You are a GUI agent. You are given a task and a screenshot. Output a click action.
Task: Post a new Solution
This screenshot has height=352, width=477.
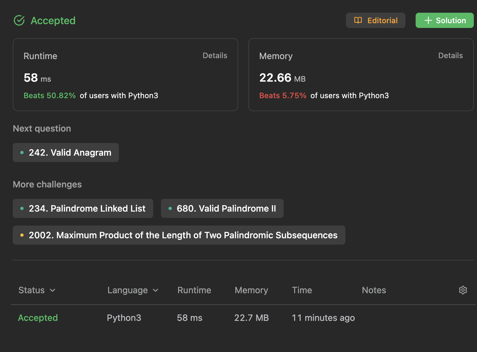pyautogui.click(x=445, y=20)
